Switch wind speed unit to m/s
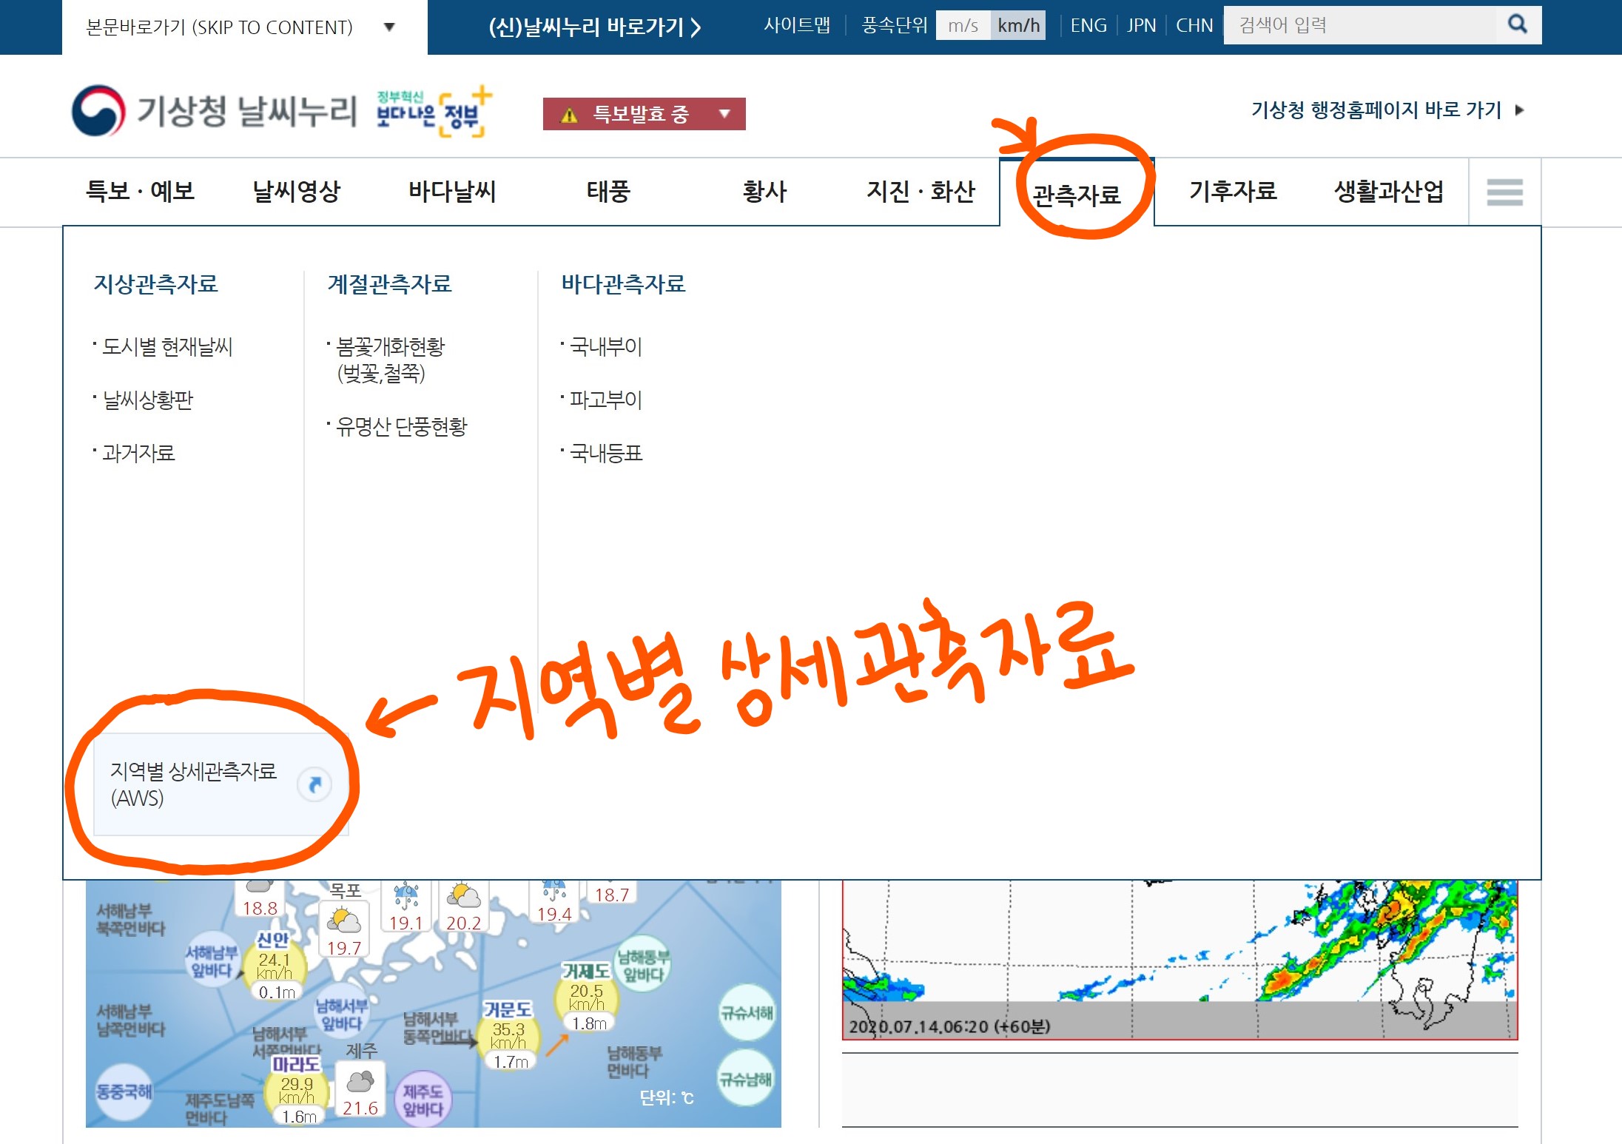This screenshot has width=1622, height=1144. pyautogui.click(x=963, y=26)
